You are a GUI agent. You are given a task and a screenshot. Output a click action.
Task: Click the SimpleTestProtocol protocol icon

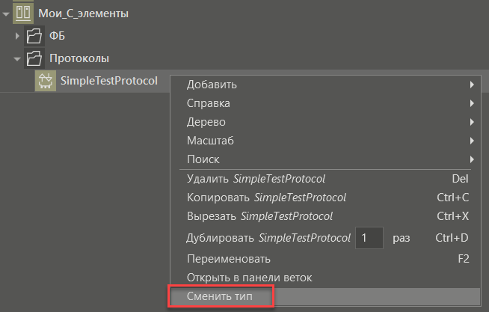click(46, 81)
